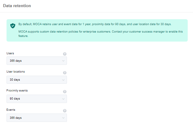
Task: Open the Proximity events 90 days dropdown
Action: click(x=37, y=99)
